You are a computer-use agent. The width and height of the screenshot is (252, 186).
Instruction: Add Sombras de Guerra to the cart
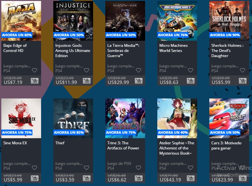(139, 81)
